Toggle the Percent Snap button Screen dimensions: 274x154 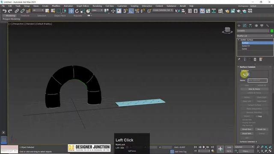[137, 11]
